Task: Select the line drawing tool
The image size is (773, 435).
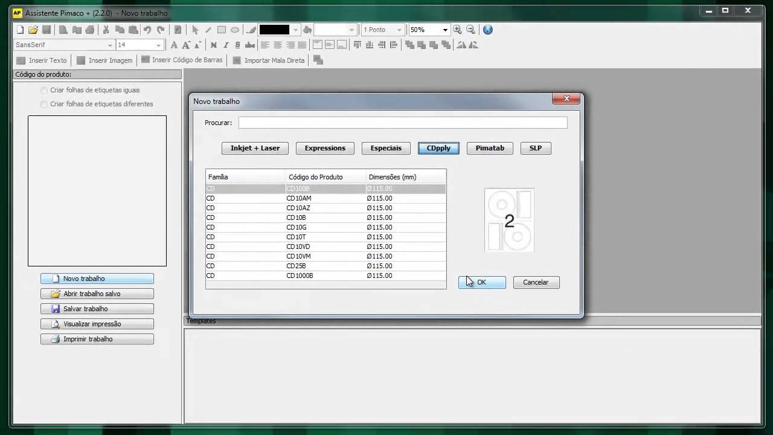Action: pos(208,30)
